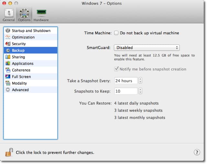Click the Full Screen sidebar icon
Screen dimensions: 207x164
(8, 77)
